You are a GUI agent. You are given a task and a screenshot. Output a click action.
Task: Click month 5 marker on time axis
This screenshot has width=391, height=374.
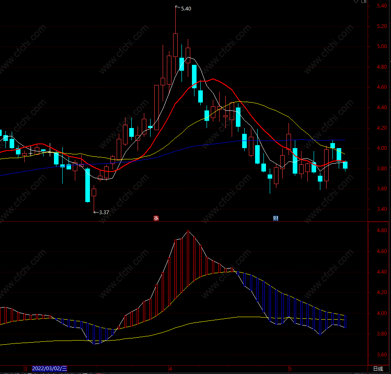(290, 369)
